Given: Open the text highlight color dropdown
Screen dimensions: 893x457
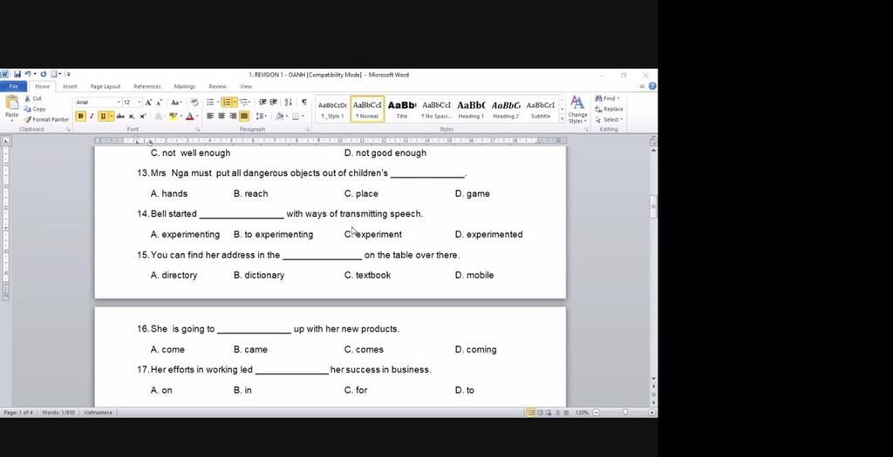Looking at the screenshot, I should click(181, 116).
